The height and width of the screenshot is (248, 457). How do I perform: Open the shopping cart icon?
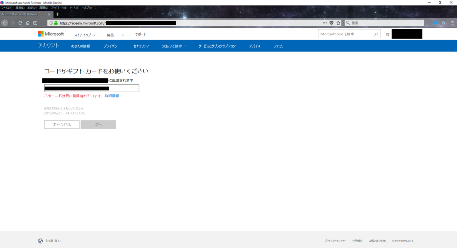coord(387,34)
